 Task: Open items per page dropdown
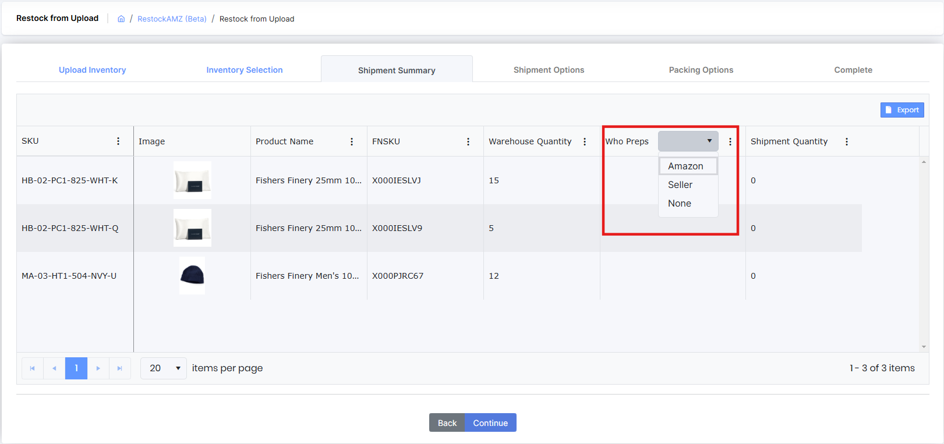coord(164,368)
